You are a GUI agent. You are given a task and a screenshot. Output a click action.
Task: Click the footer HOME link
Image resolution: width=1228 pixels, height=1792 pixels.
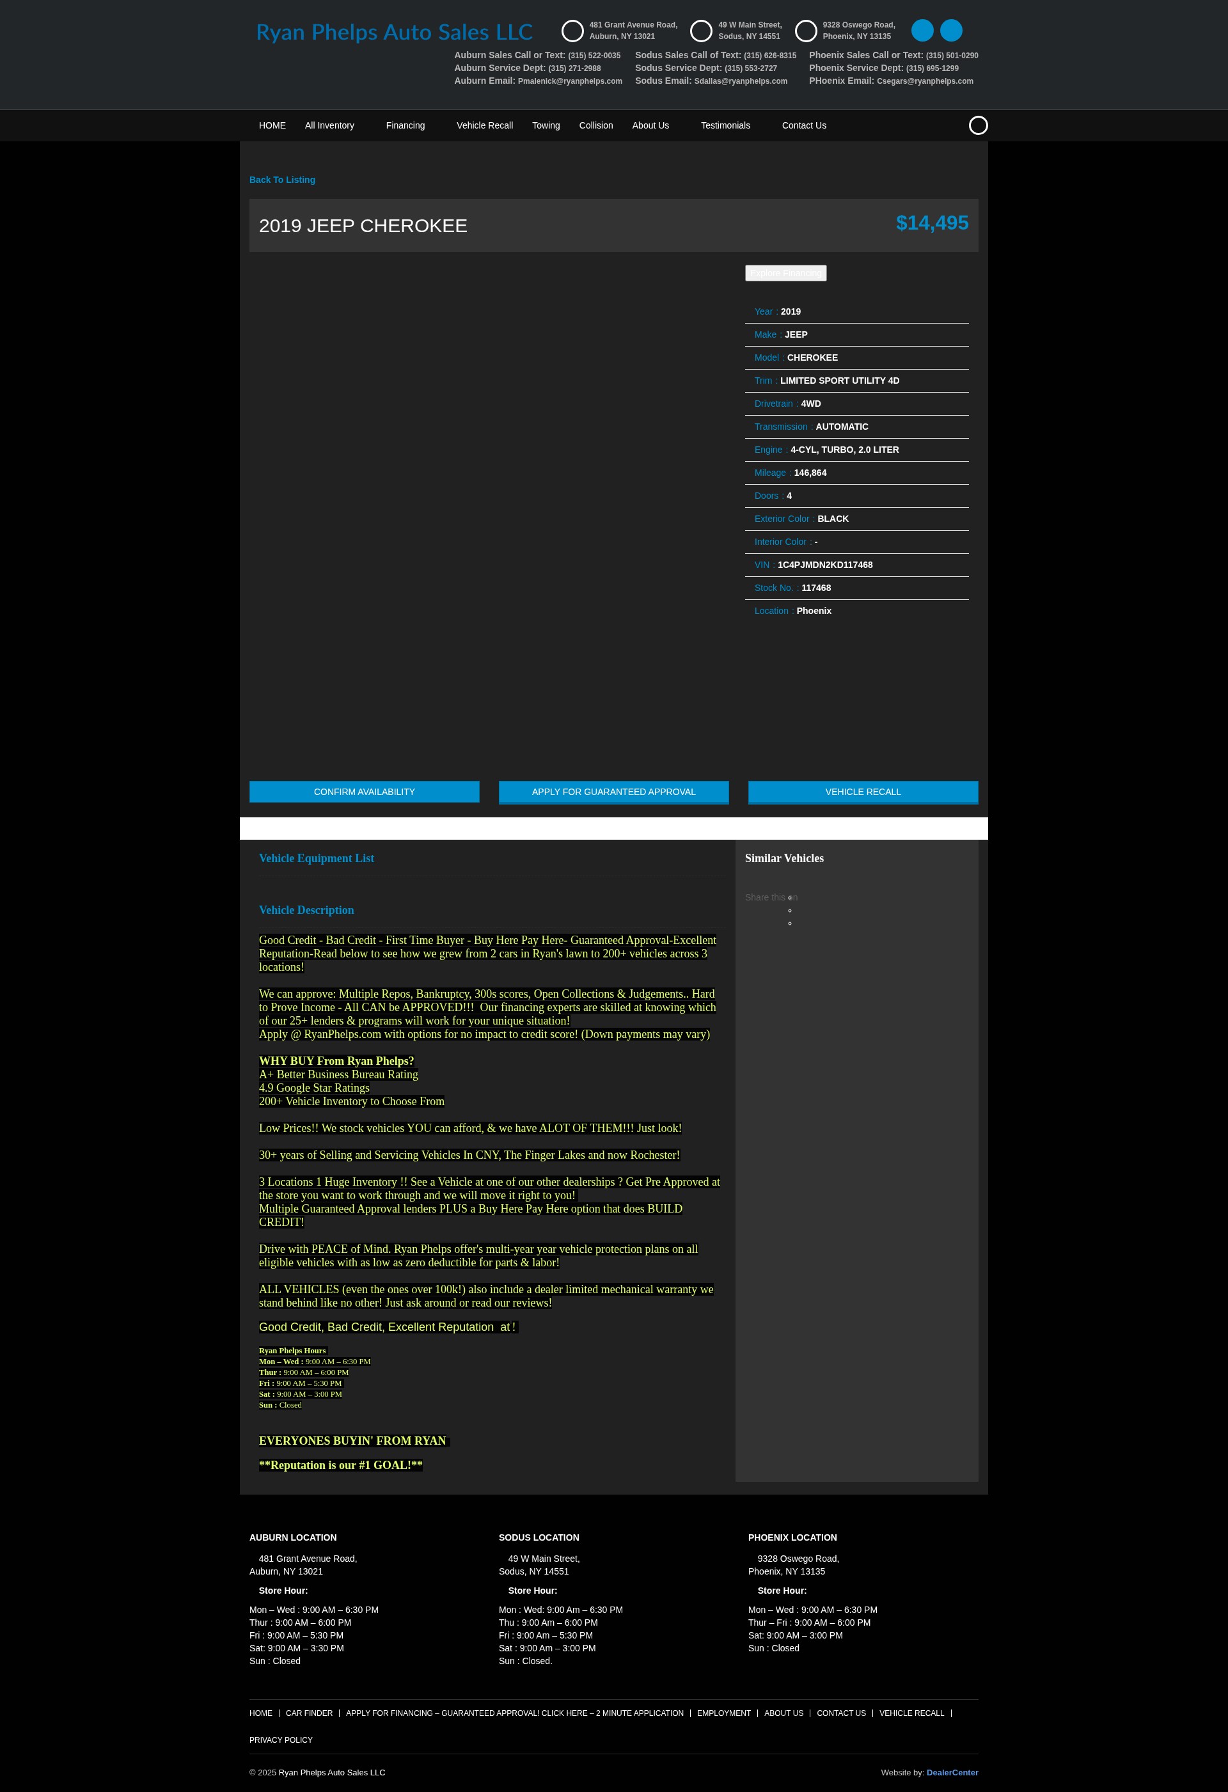point(261,1713)
